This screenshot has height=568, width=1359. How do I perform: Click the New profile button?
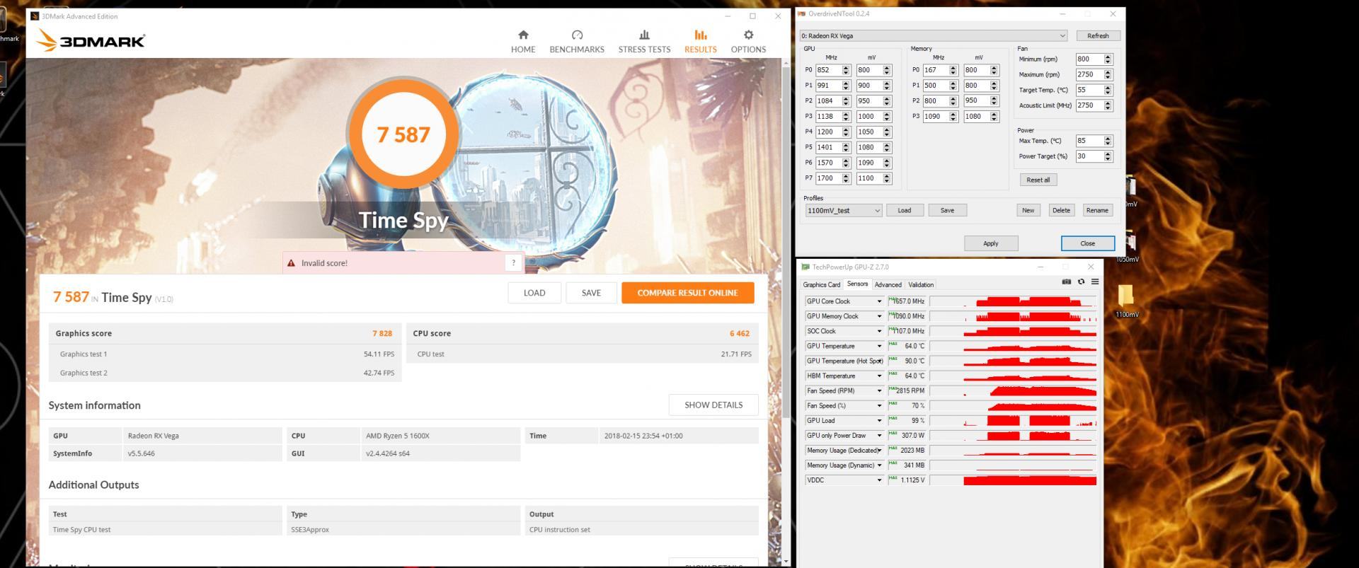1028,210
